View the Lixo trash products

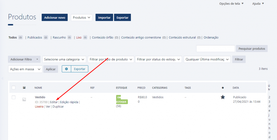(79, 37)
